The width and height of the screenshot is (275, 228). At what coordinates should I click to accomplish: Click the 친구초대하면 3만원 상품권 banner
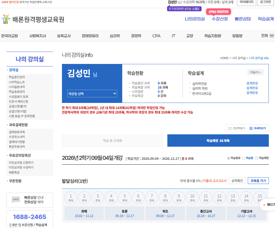tap(184, 9)
